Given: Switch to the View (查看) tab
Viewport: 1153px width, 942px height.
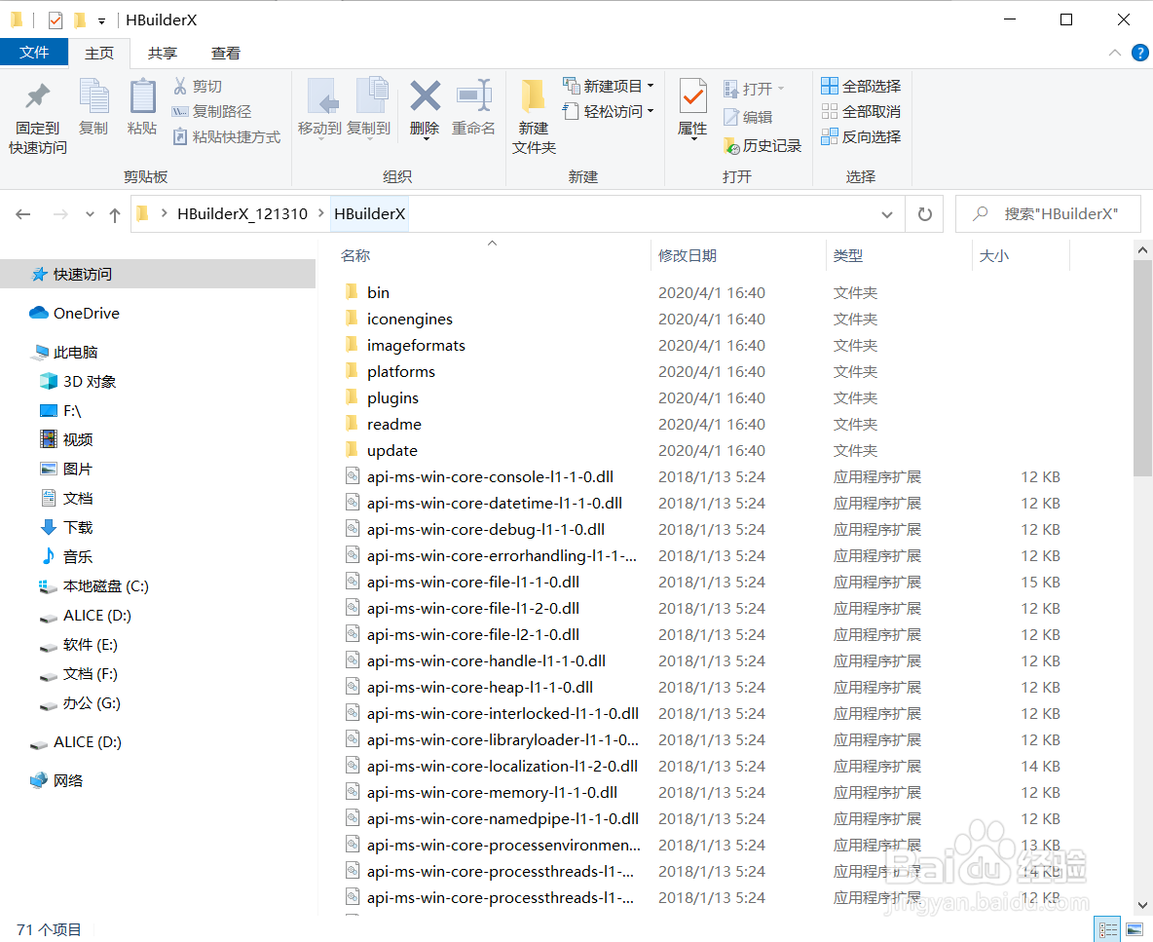Looking at the screenshot, I should point(226,53).
